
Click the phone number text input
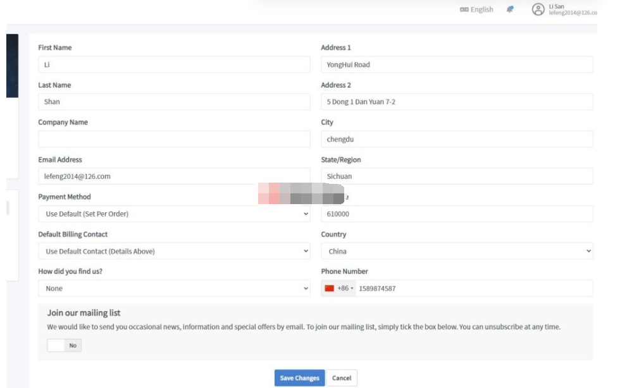pos(473,289)
